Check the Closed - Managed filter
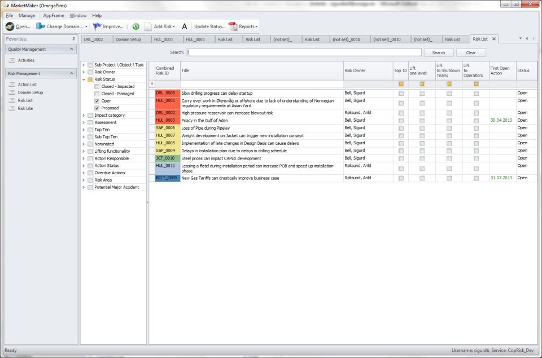542x358 pixels. (97, 94)
